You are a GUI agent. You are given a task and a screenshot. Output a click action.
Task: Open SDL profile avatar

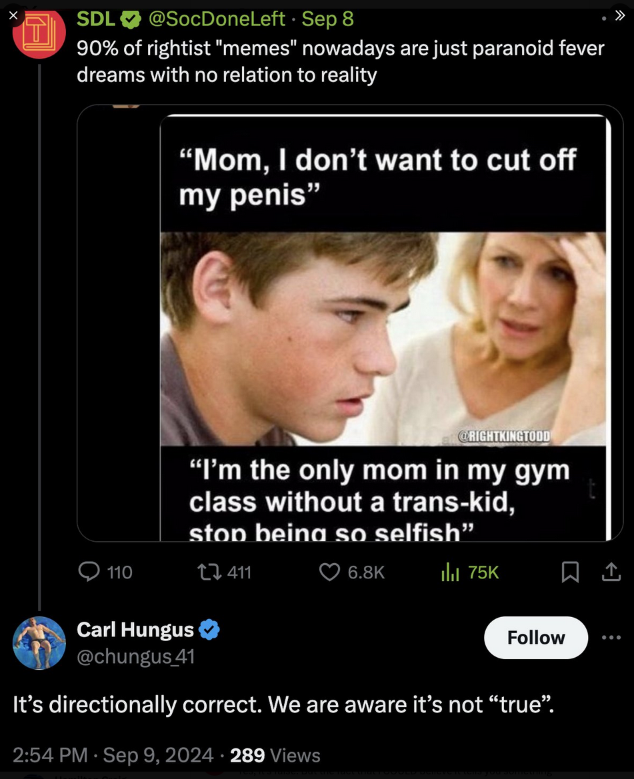point(39,35)
